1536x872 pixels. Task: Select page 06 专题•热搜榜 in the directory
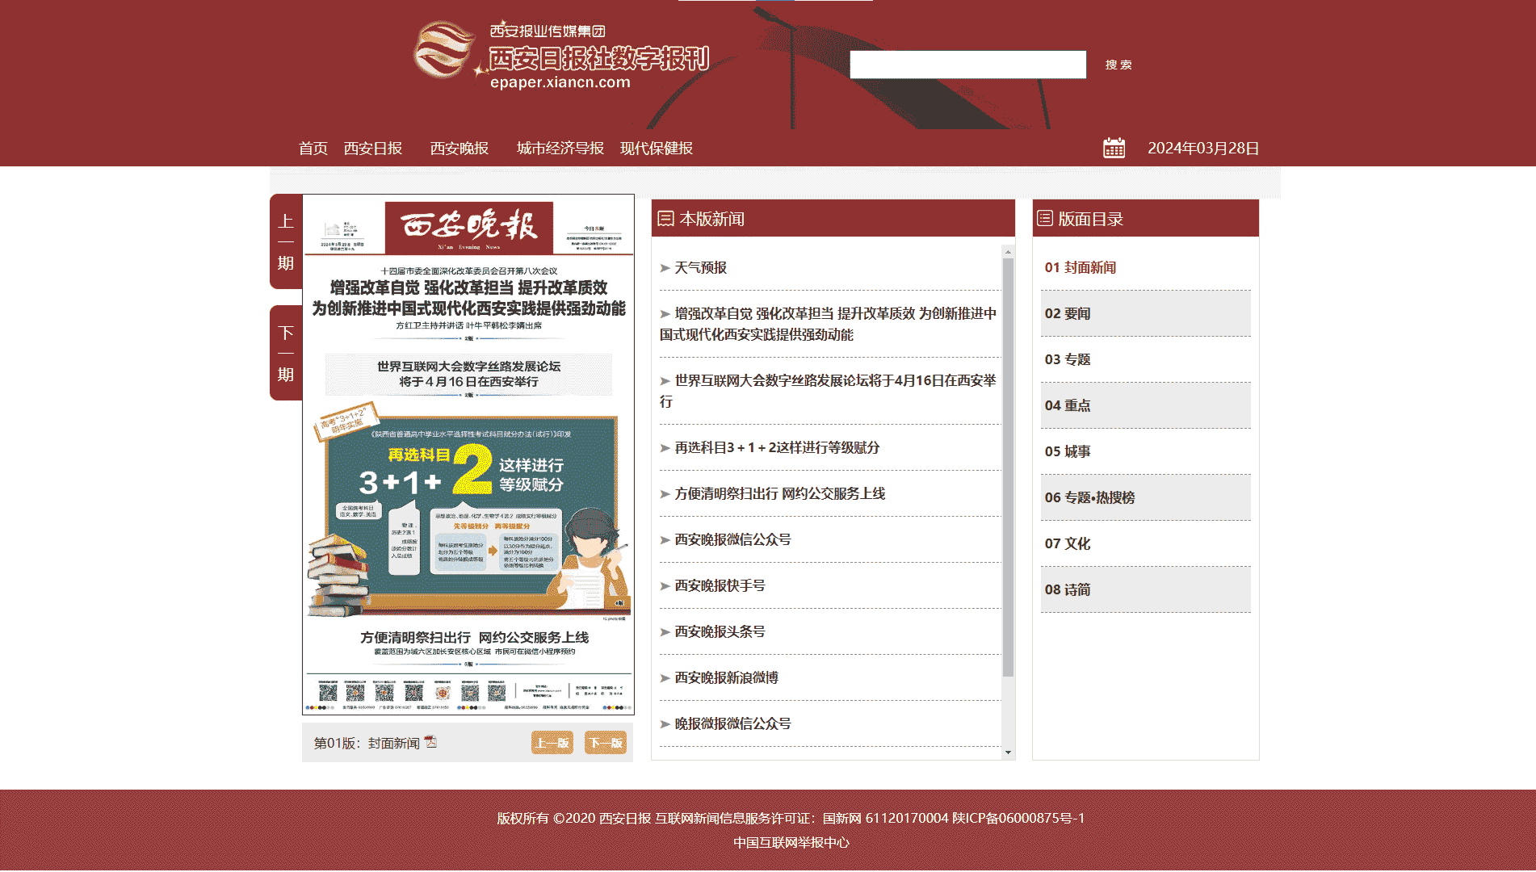[x=1145, y=497]
